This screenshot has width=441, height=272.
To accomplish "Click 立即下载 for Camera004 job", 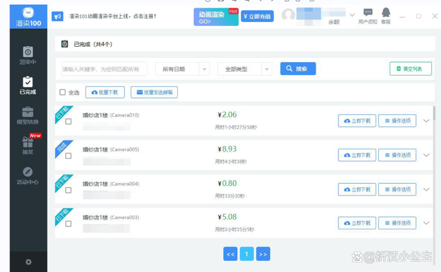I will coord(357,189).
